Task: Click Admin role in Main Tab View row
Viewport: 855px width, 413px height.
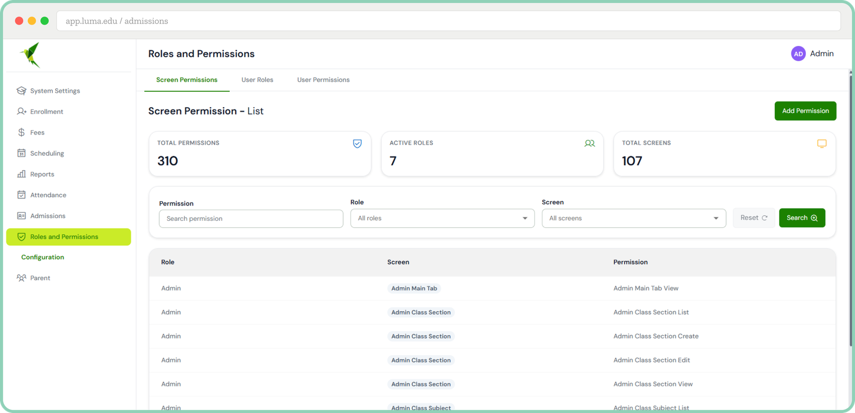Action: 171,288
